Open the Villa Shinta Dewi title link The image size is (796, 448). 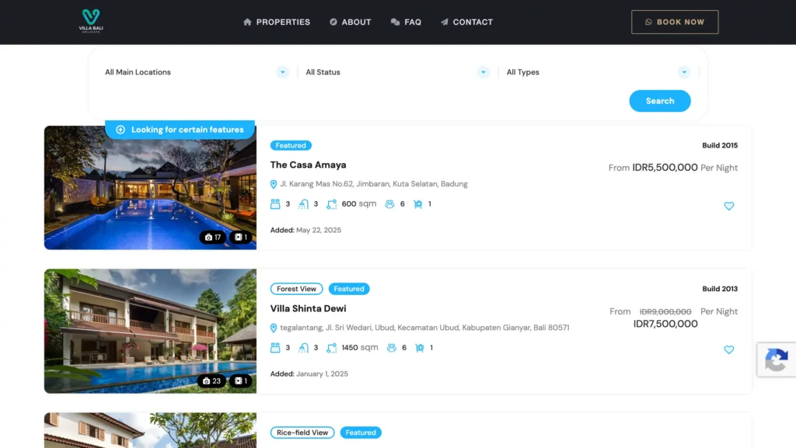pyautogui.click(x=308, y=308)
